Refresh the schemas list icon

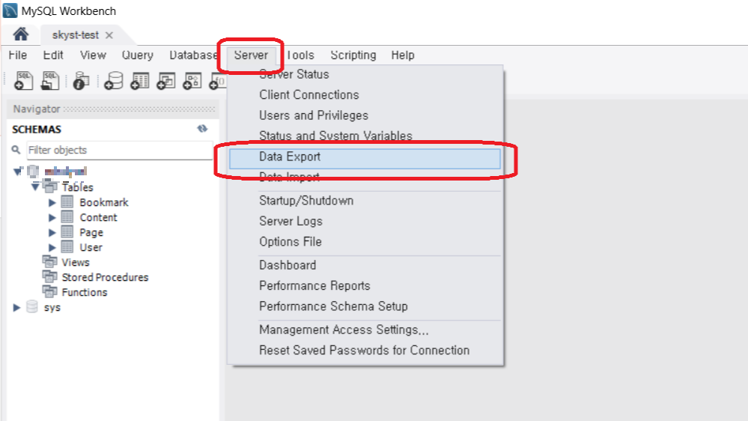coord(202,128)
